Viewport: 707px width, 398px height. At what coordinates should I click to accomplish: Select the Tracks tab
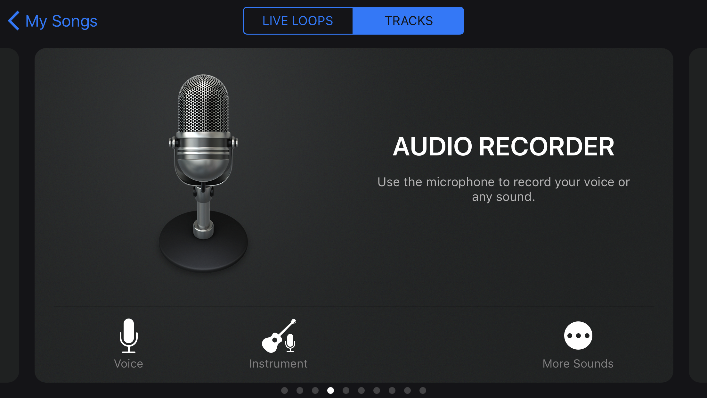408,21
